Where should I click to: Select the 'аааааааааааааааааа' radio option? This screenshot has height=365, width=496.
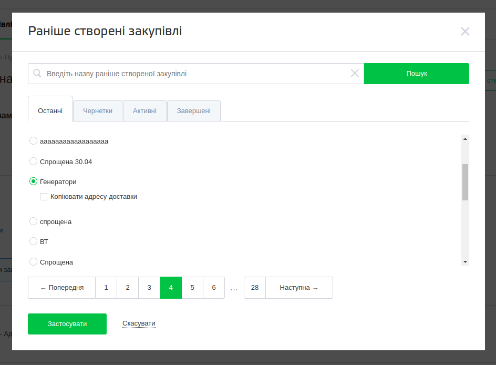[x=34, y=141]
